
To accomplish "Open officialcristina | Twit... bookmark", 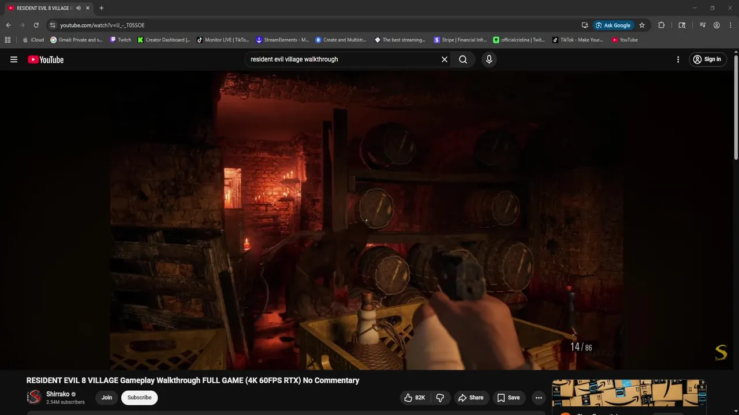I will click(519, 40).
